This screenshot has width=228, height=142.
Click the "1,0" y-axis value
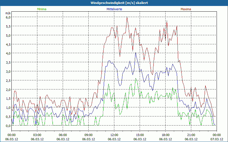tap(8, 108)
